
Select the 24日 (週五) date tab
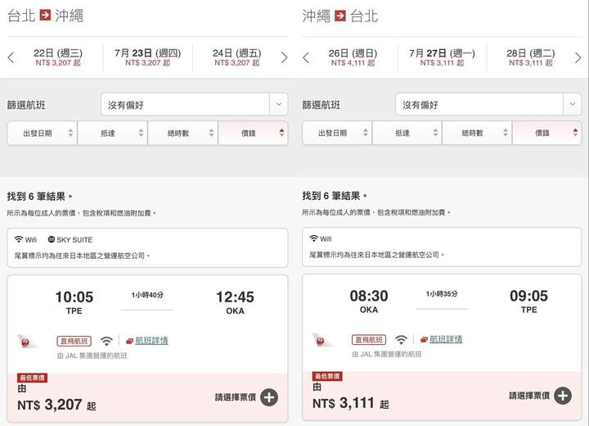[x=237, y=57]
